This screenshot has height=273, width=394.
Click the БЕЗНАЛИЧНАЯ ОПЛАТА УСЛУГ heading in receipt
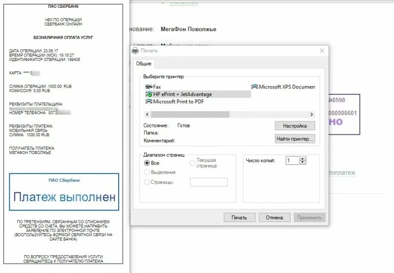[x=64, y=37]
